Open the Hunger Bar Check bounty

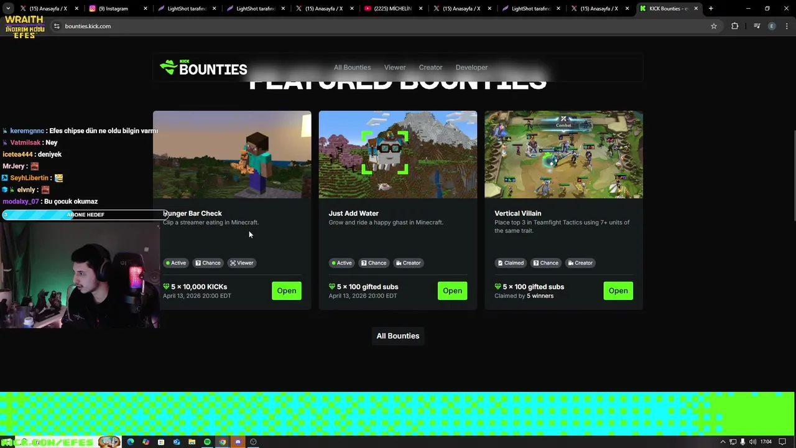(x=287, y=291)
